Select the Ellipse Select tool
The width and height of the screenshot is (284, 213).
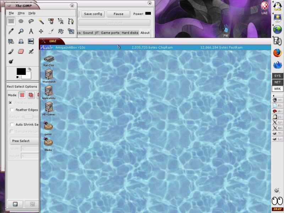pos(21,21)
